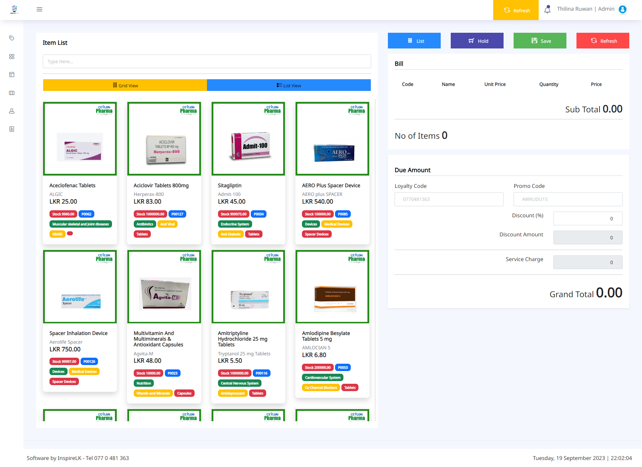Switch to List View tab
642x467 pixels.
[x=289, y=85]
